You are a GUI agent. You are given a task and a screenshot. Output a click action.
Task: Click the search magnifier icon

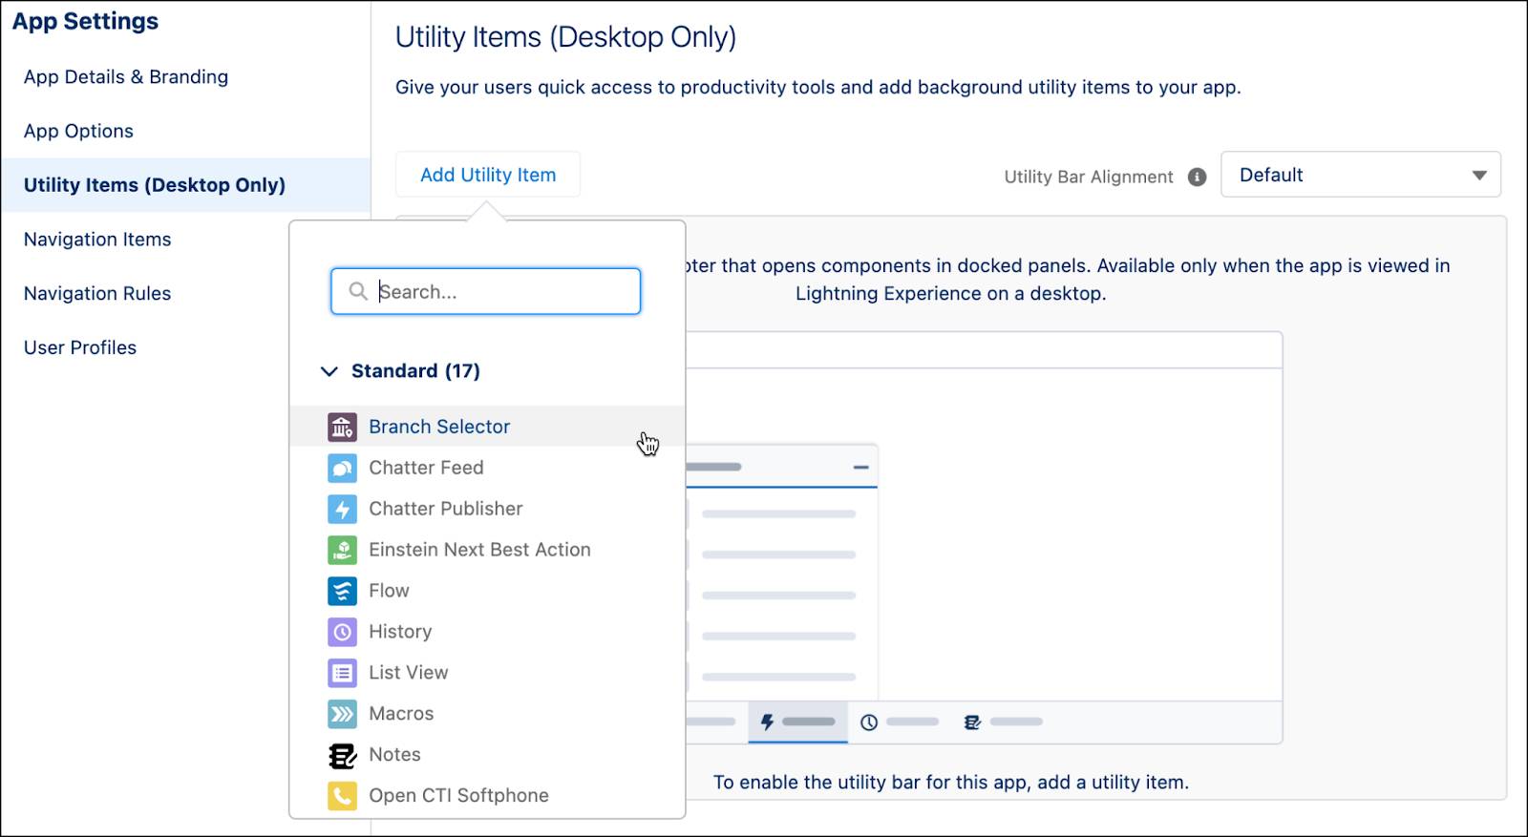pyautogui.click(x=358, y=291)
